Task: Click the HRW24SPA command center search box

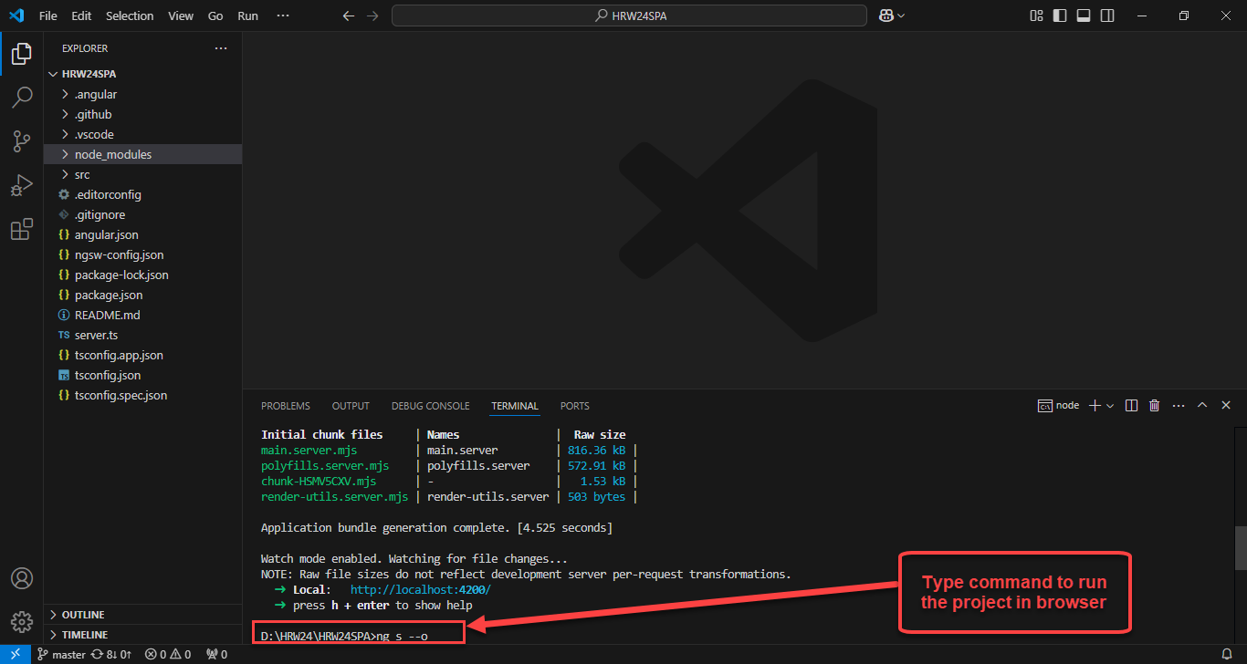Action: click(629, 16)
